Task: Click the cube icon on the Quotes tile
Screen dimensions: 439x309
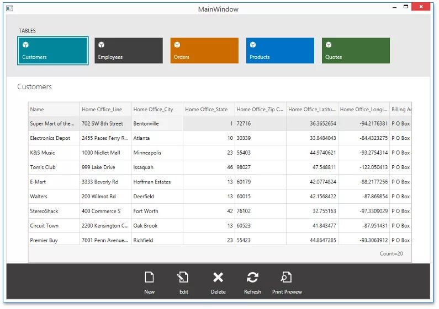Action: click(x=329, y=45)
